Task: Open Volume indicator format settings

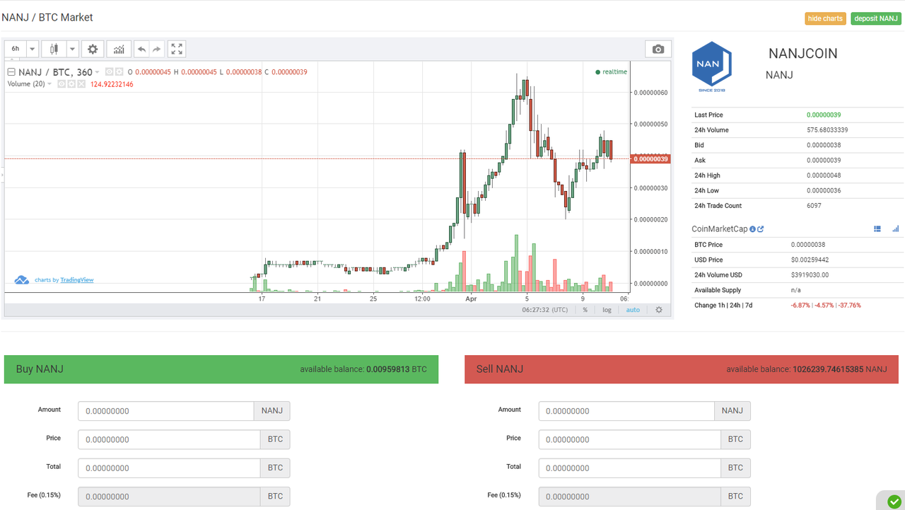Action: click(71, 84)
